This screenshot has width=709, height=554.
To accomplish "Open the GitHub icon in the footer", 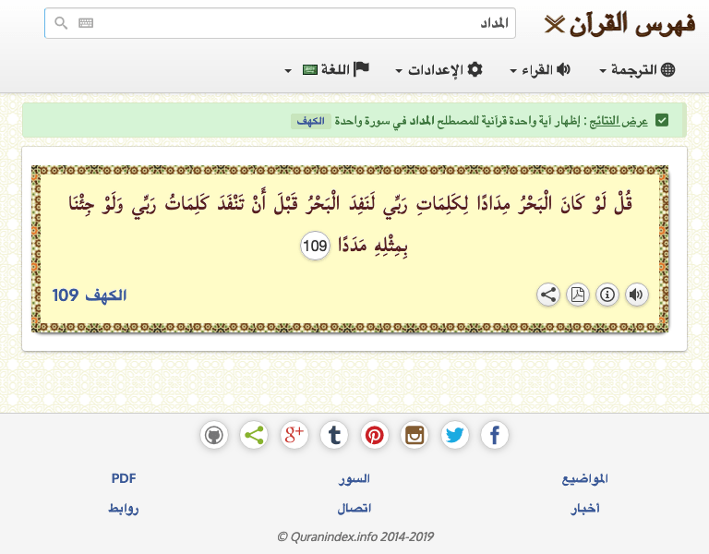I will (214, 435).
